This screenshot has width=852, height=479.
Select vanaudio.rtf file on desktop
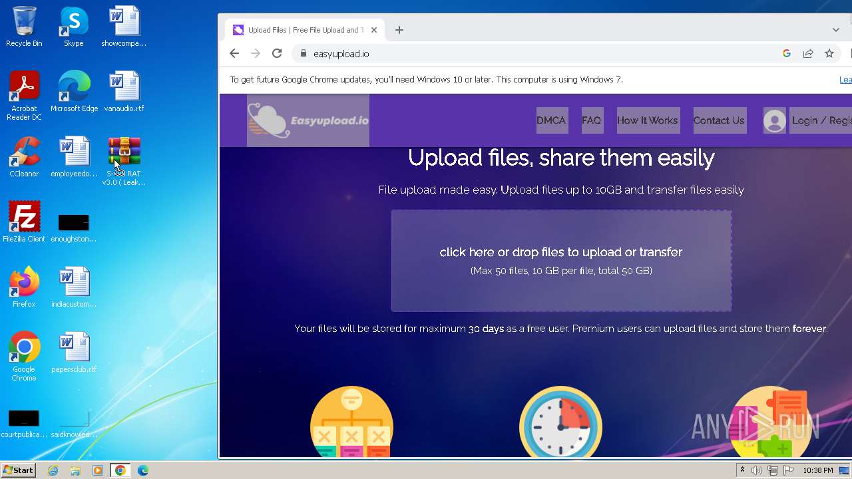(124, 92)
